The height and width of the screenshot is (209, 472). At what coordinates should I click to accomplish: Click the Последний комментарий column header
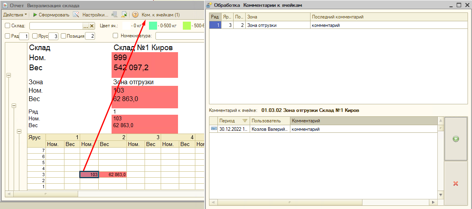[389, 17]
